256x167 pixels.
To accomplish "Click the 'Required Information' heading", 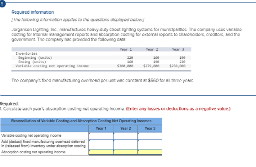I will pos(32,12).
